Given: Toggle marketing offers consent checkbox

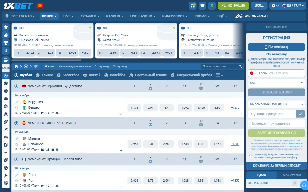Looking at the screenshot, I should 250,155.
